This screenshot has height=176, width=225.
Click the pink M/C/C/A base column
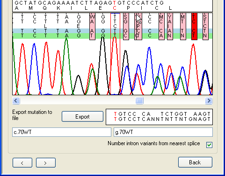point(161,27)
